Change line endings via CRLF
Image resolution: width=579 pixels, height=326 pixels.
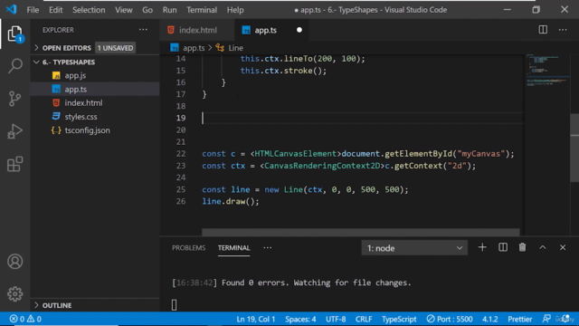364,319
